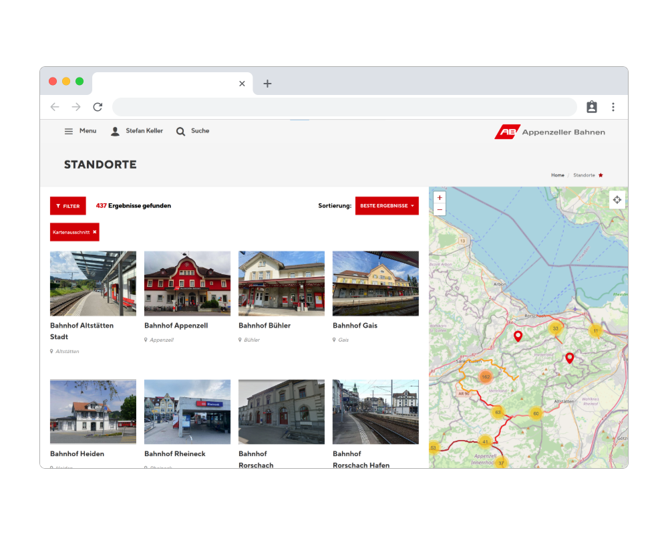Expand the Beste Ergebnisse sorting dropdown
This screenshot has width=668, height=535.
click(387, 206)
